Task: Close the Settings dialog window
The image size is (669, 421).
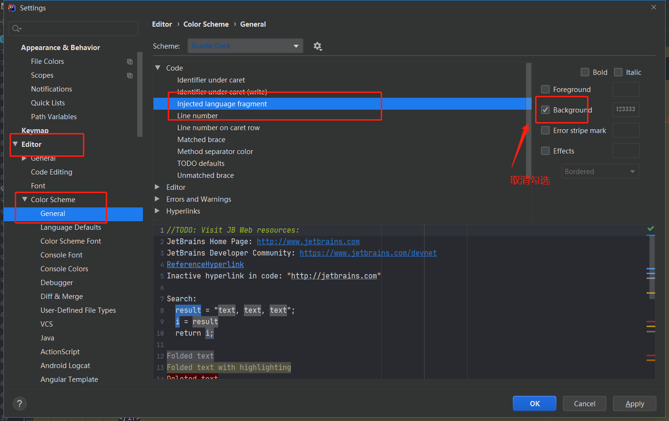Action: tap(654, 7)
